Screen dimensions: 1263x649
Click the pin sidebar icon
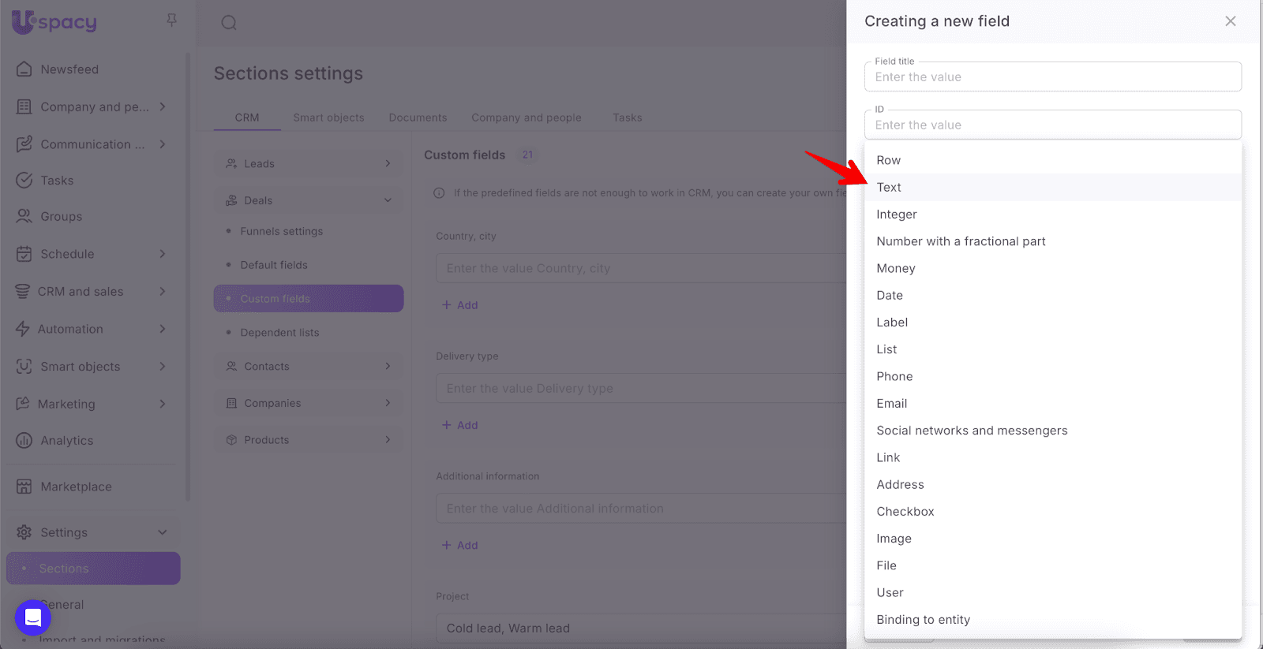click(171, 21)
